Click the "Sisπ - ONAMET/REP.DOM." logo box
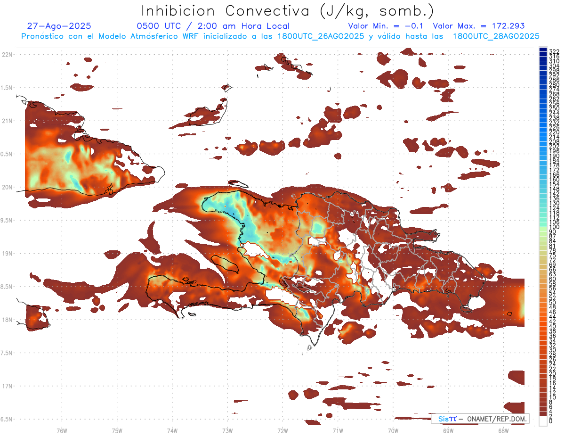 coord(481,419)
